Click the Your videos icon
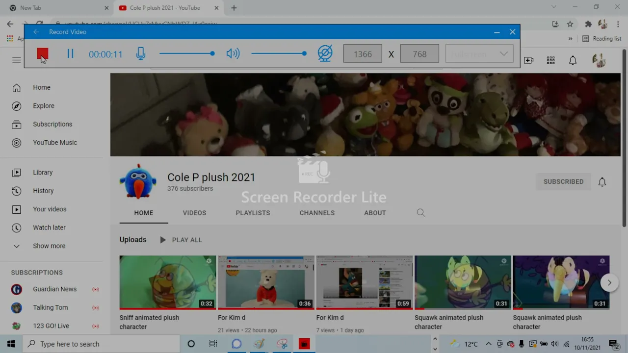Image resolution: width=628 pixels, height=353 pixels. [16, 209]
